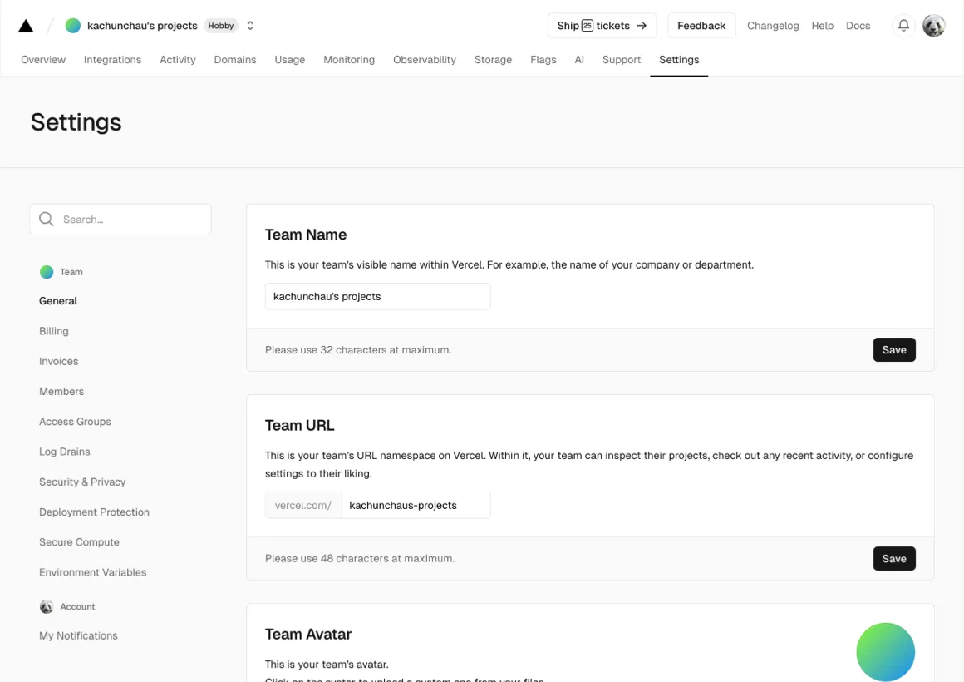The height and width of the screenshot is (682, 964).
Task: Open Invoices settings
Action: [x=58, y=361]
